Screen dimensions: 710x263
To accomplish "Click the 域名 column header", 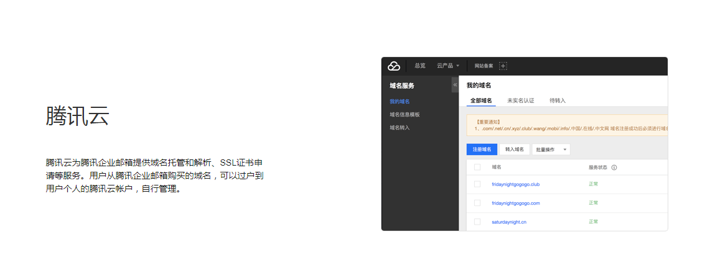I will (497, 167).
